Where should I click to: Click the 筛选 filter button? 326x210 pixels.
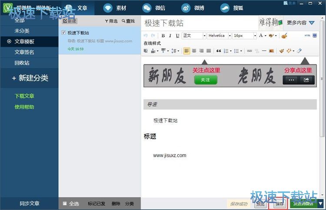111,21
